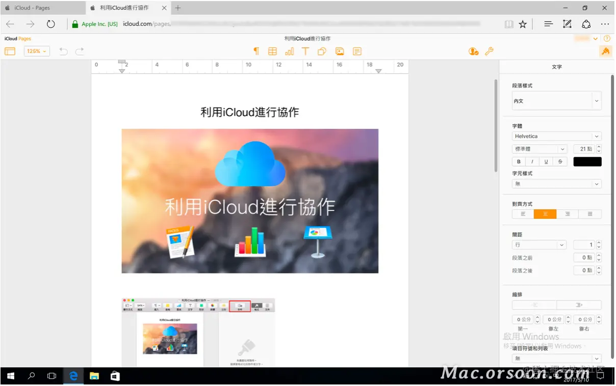The image size is (616, 386).
Task: Justify the text alignment
Action: [x=590, y=214]
